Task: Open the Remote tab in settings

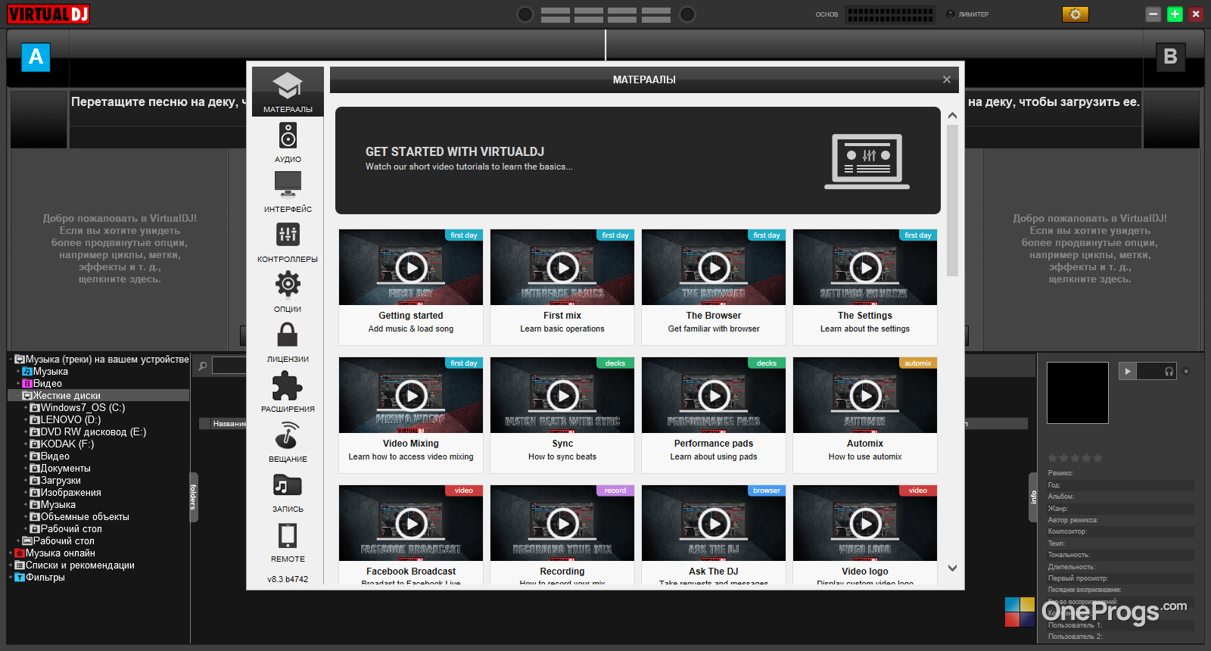Action: pyautogui.click(x=288, y=542)
